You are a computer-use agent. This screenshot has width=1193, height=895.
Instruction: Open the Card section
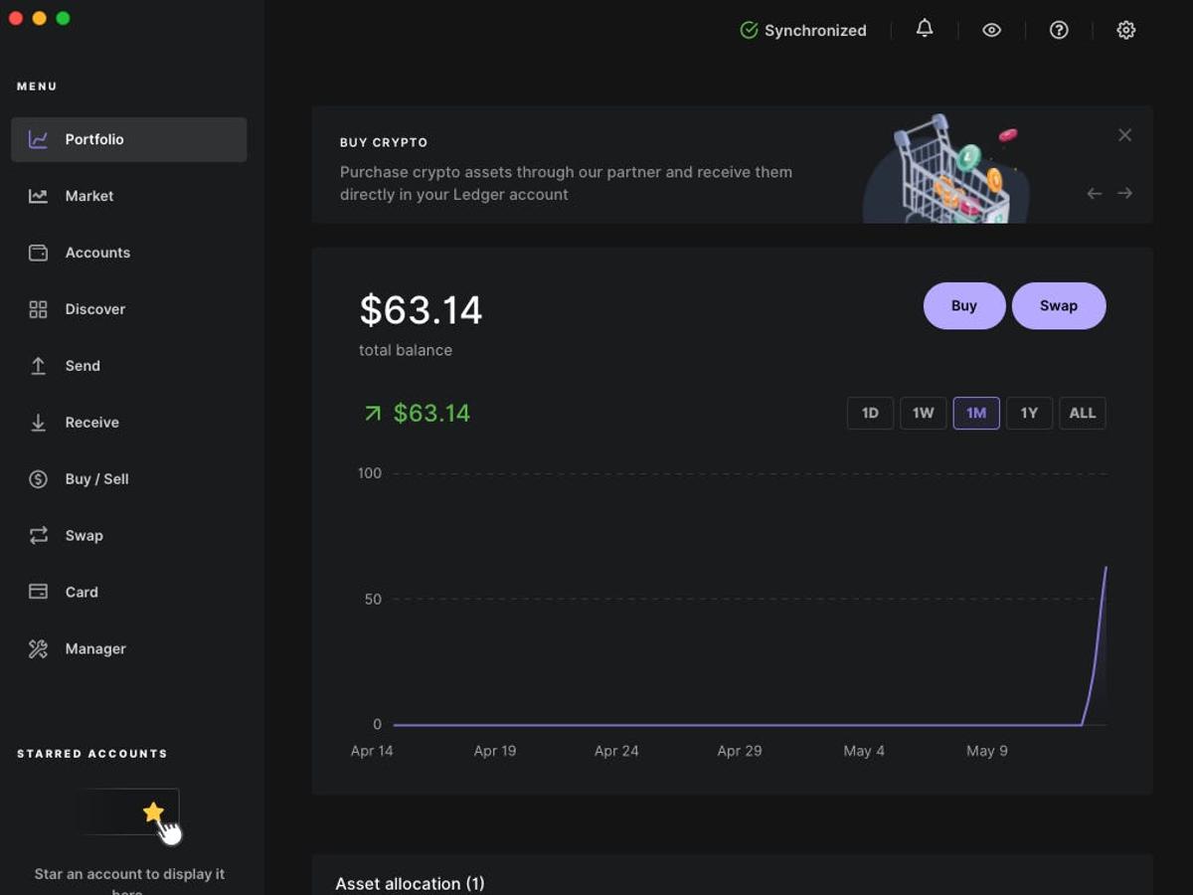(82, 592)
